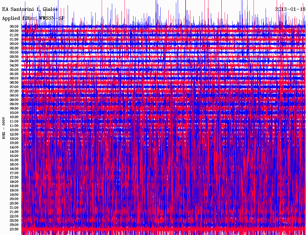Select the 17:30 time row label

[x=14, y=177]
